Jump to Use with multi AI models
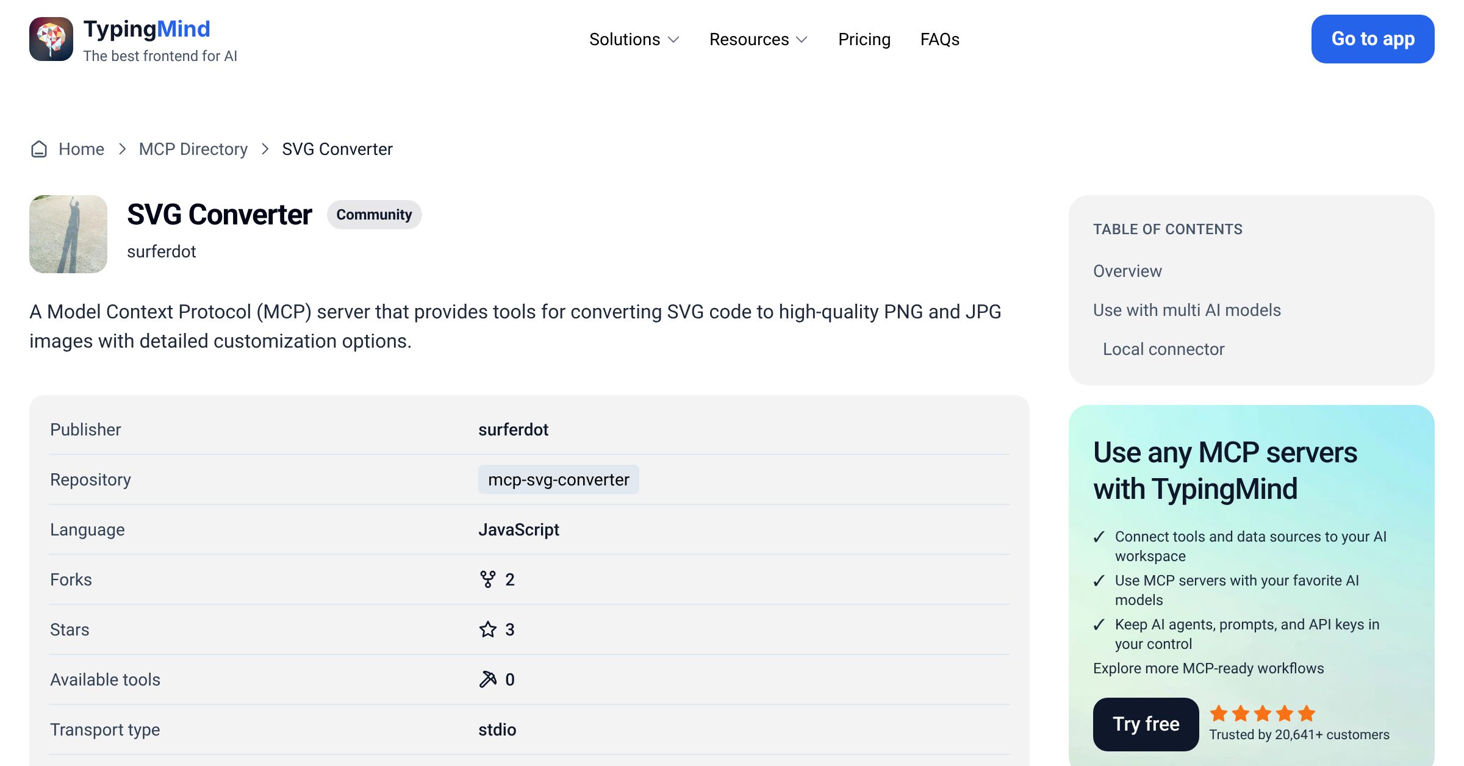The width and height of the screenshot is (1464, 766). [x=1187, y=310]
